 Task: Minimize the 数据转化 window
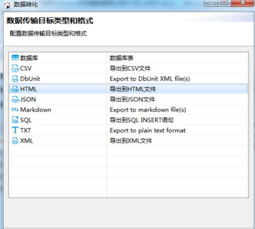[x=211, y=3]
